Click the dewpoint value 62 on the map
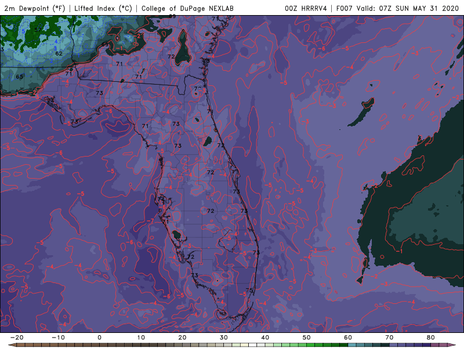The image size is (464, 348). [59, 53]
